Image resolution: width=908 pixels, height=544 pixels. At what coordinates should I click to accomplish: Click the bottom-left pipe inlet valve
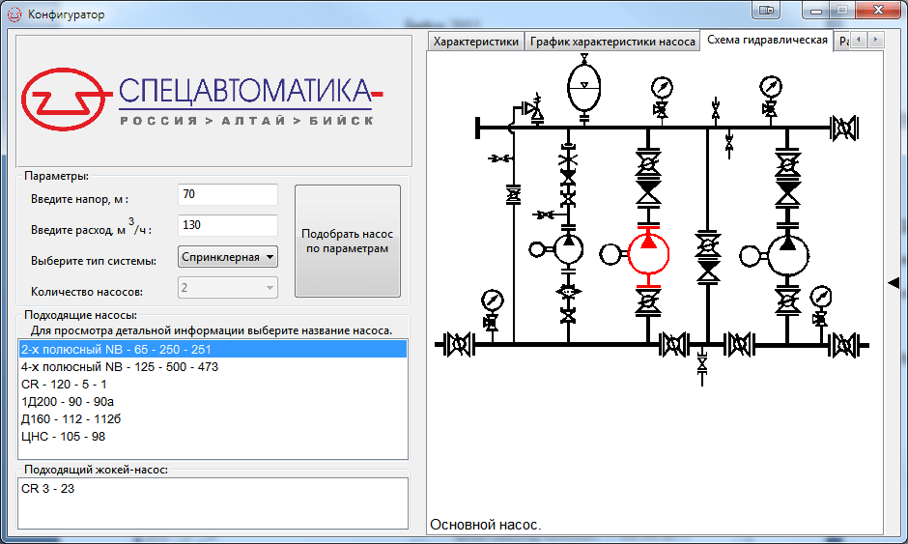coord(459,345)
